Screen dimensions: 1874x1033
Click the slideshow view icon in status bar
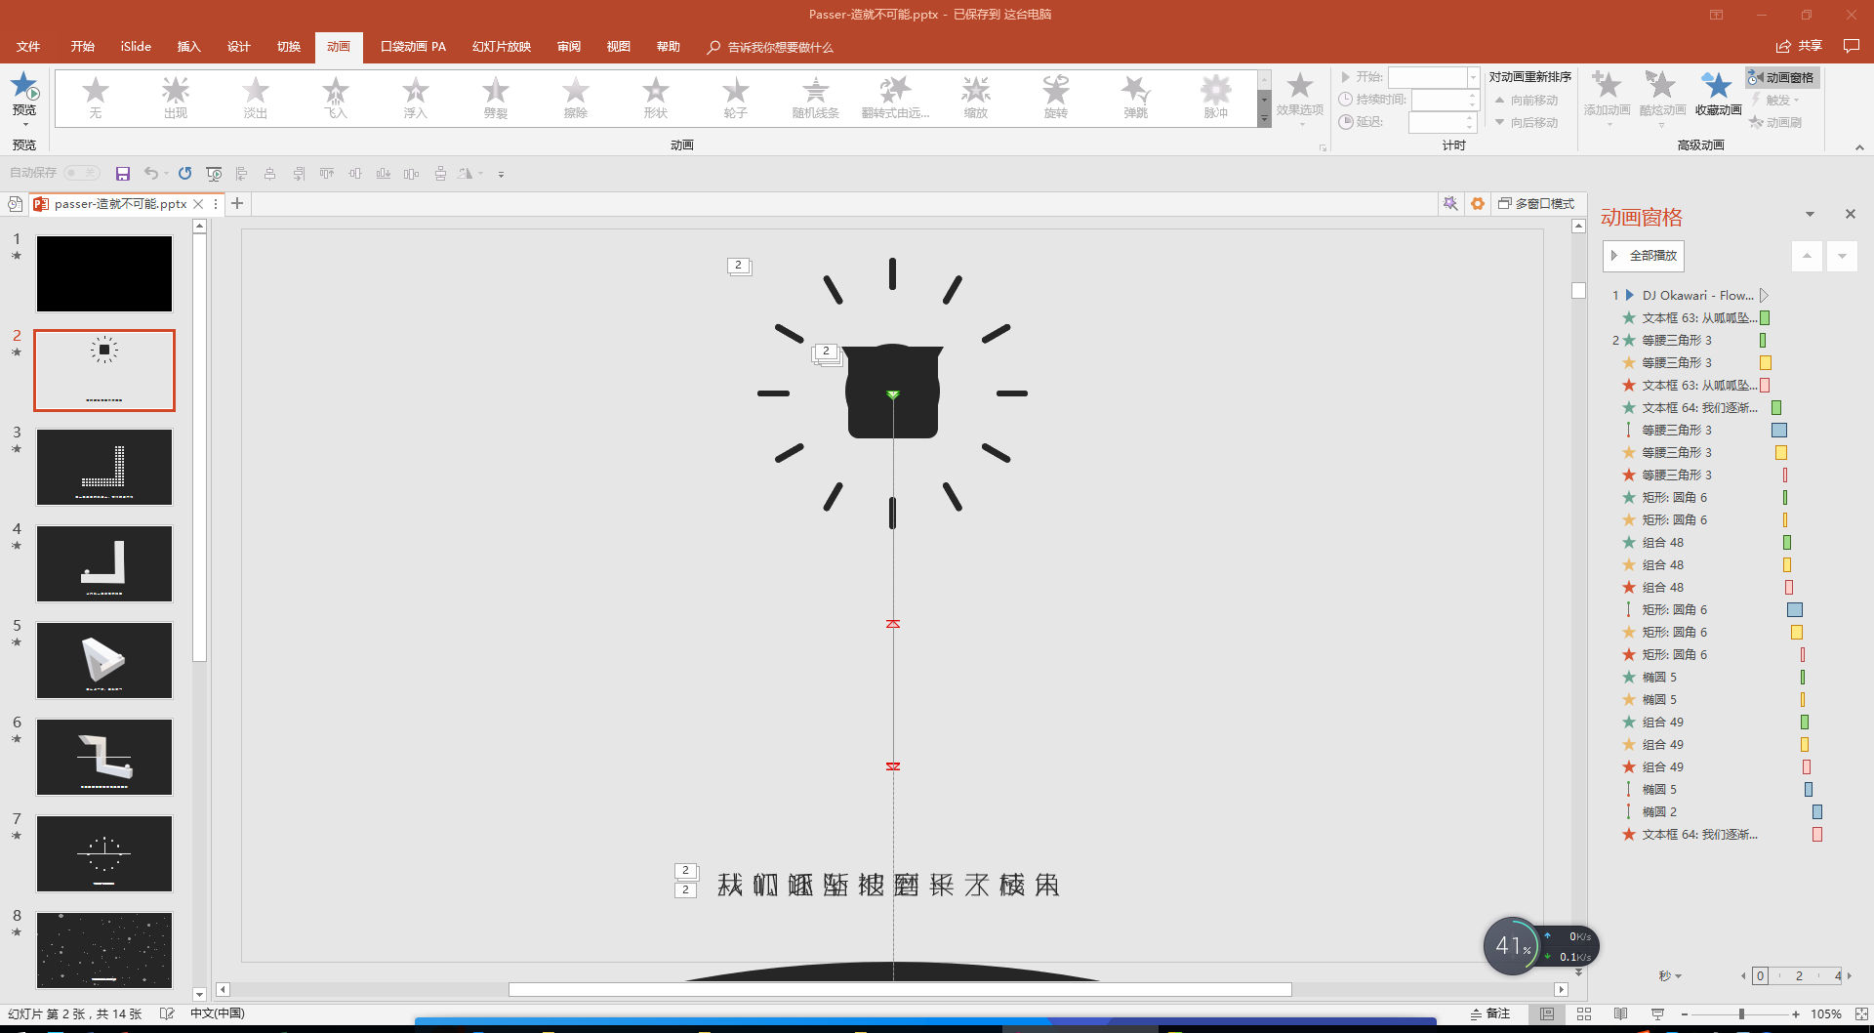[1657, 1014]
